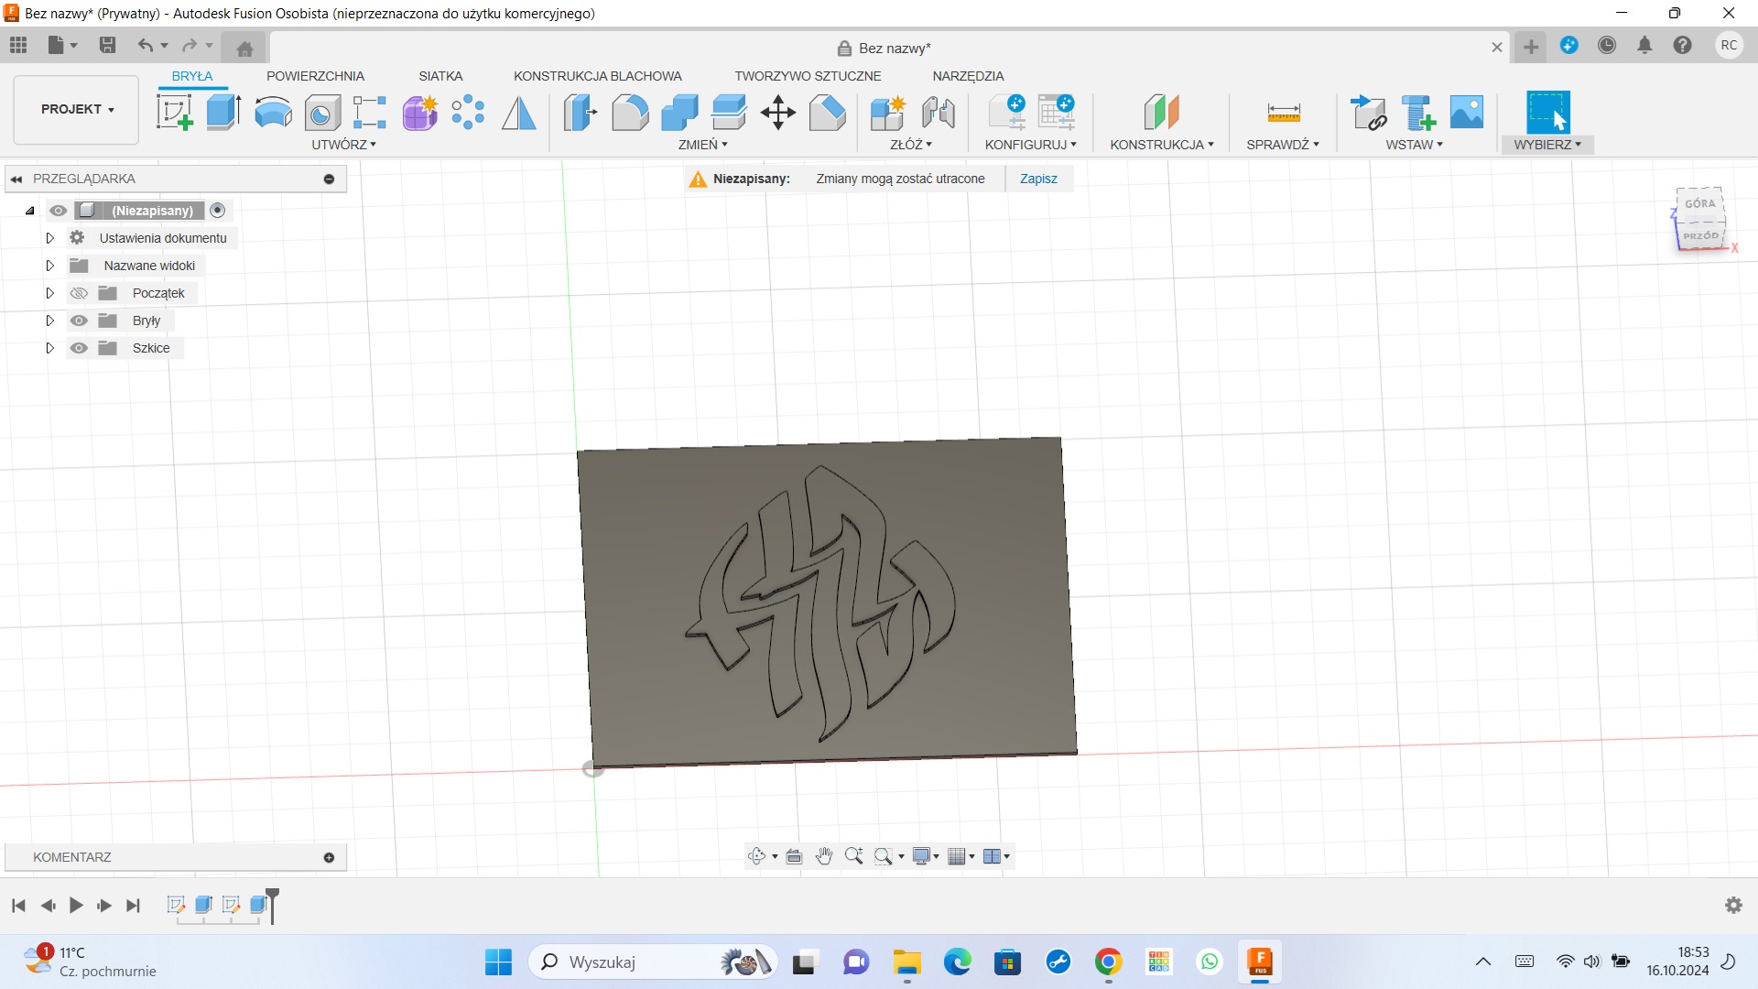Jump to the timeline beginning
The height and width of the screenshot is (989, 1758).
[x=18, y=906]
